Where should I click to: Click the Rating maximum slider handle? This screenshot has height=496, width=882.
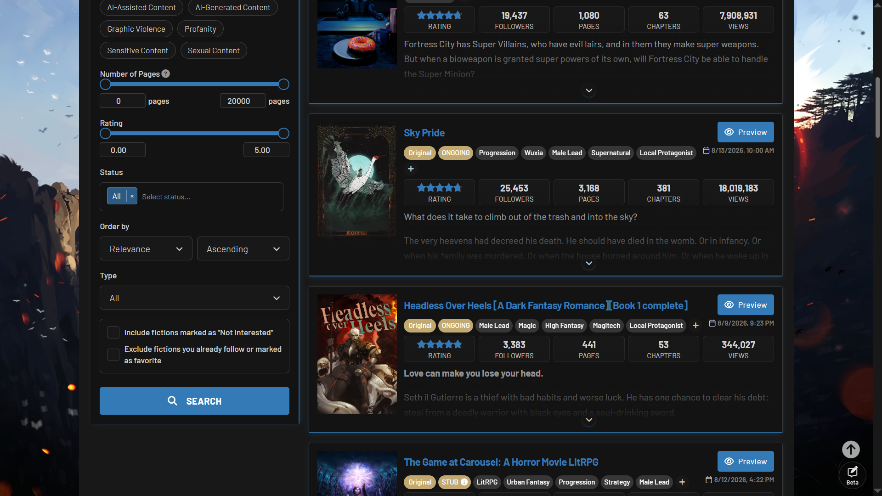pyautogui.click(x=283, y=133)
